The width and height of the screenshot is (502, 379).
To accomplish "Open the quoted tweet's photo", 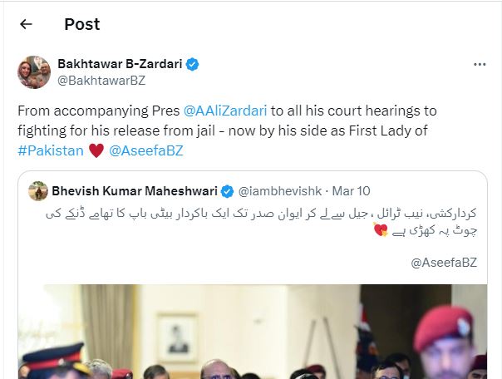I will pyautogui.click(x=253, y=332).
